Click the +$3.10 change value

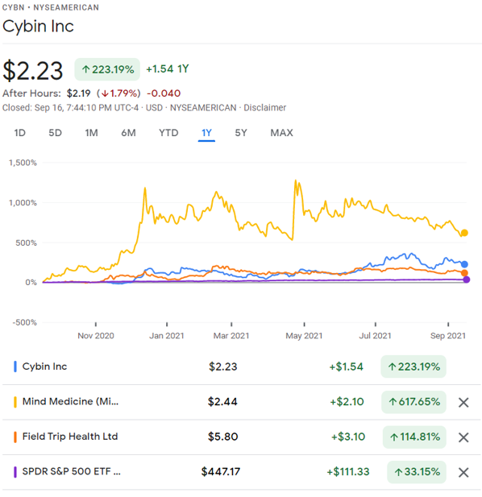click(x=348, y=437)
